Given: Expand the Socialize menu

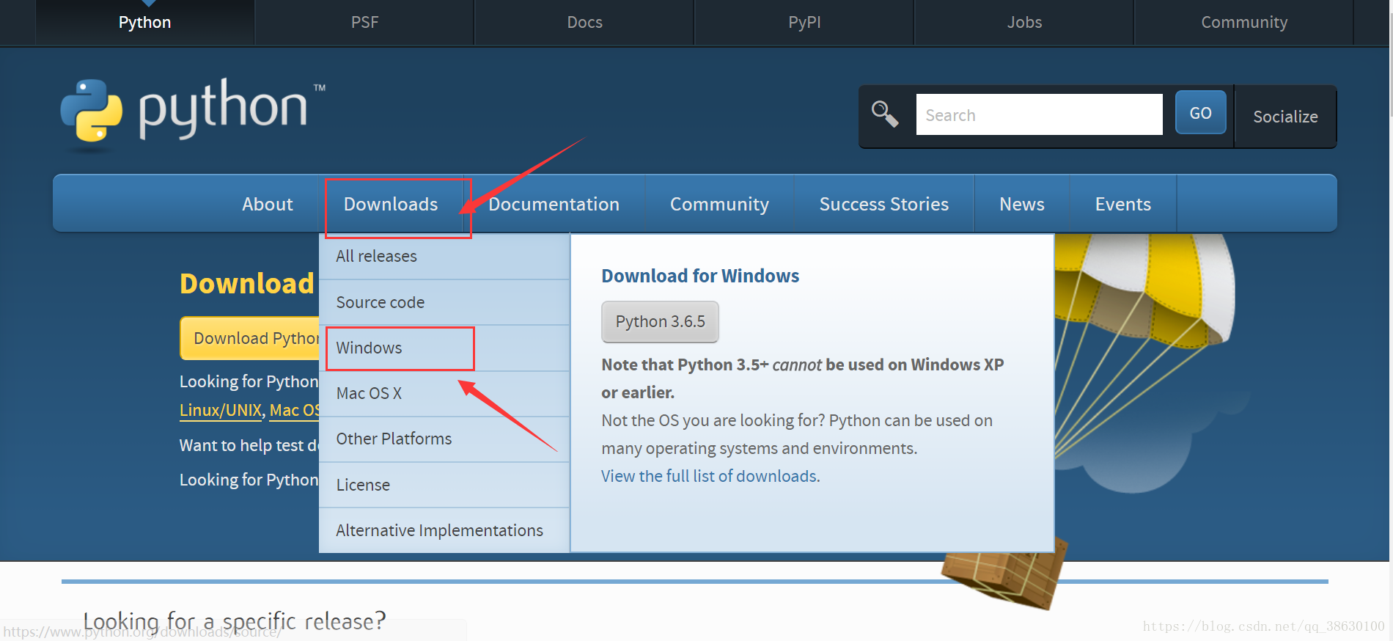Looking at the screenshot, I should (1285, 117).
